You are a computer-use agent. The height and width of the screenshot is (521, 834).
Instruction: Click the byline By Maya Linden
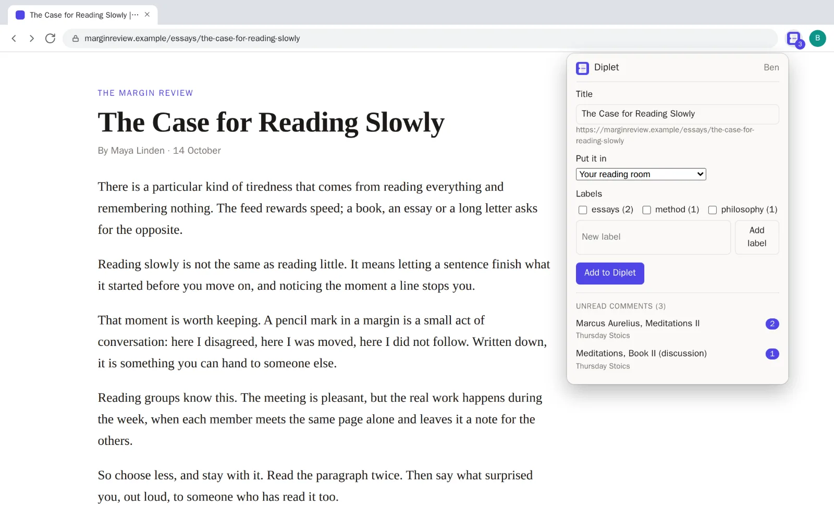click(131, 151)
